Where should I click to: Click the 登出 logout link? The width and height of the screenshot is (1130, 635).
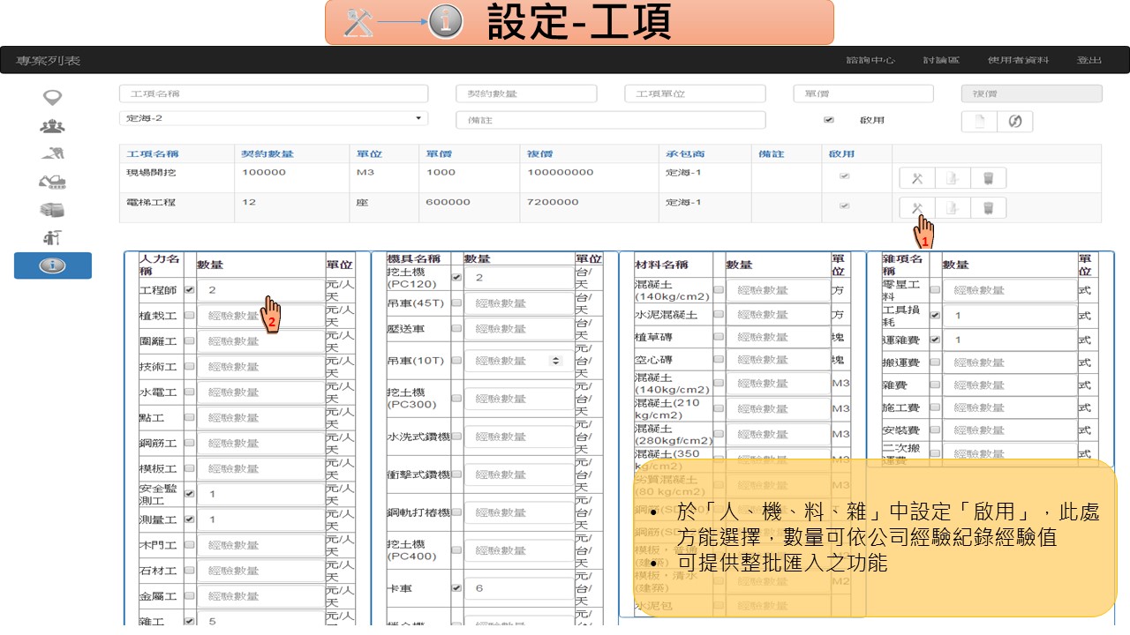tap(1089, 60)
